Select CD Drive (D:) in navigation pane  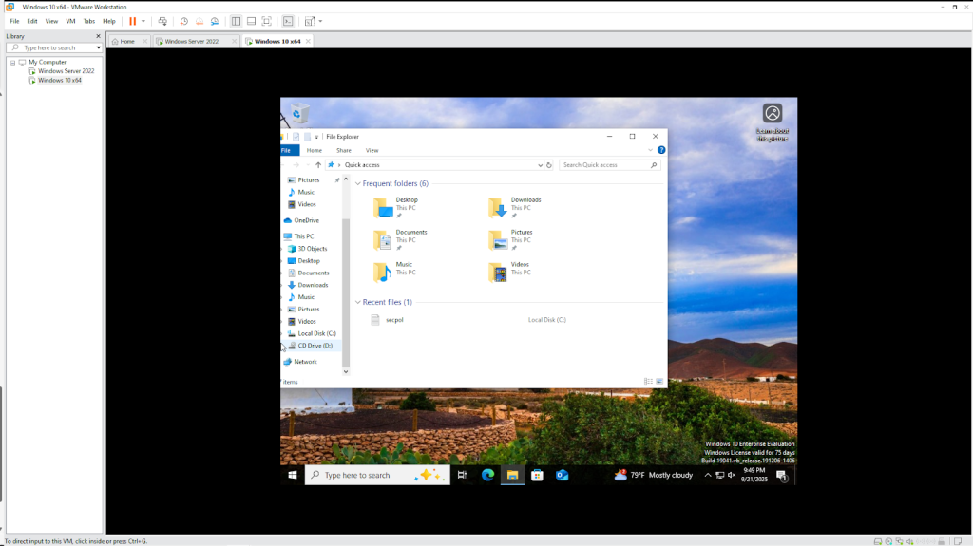coord(315,346)
